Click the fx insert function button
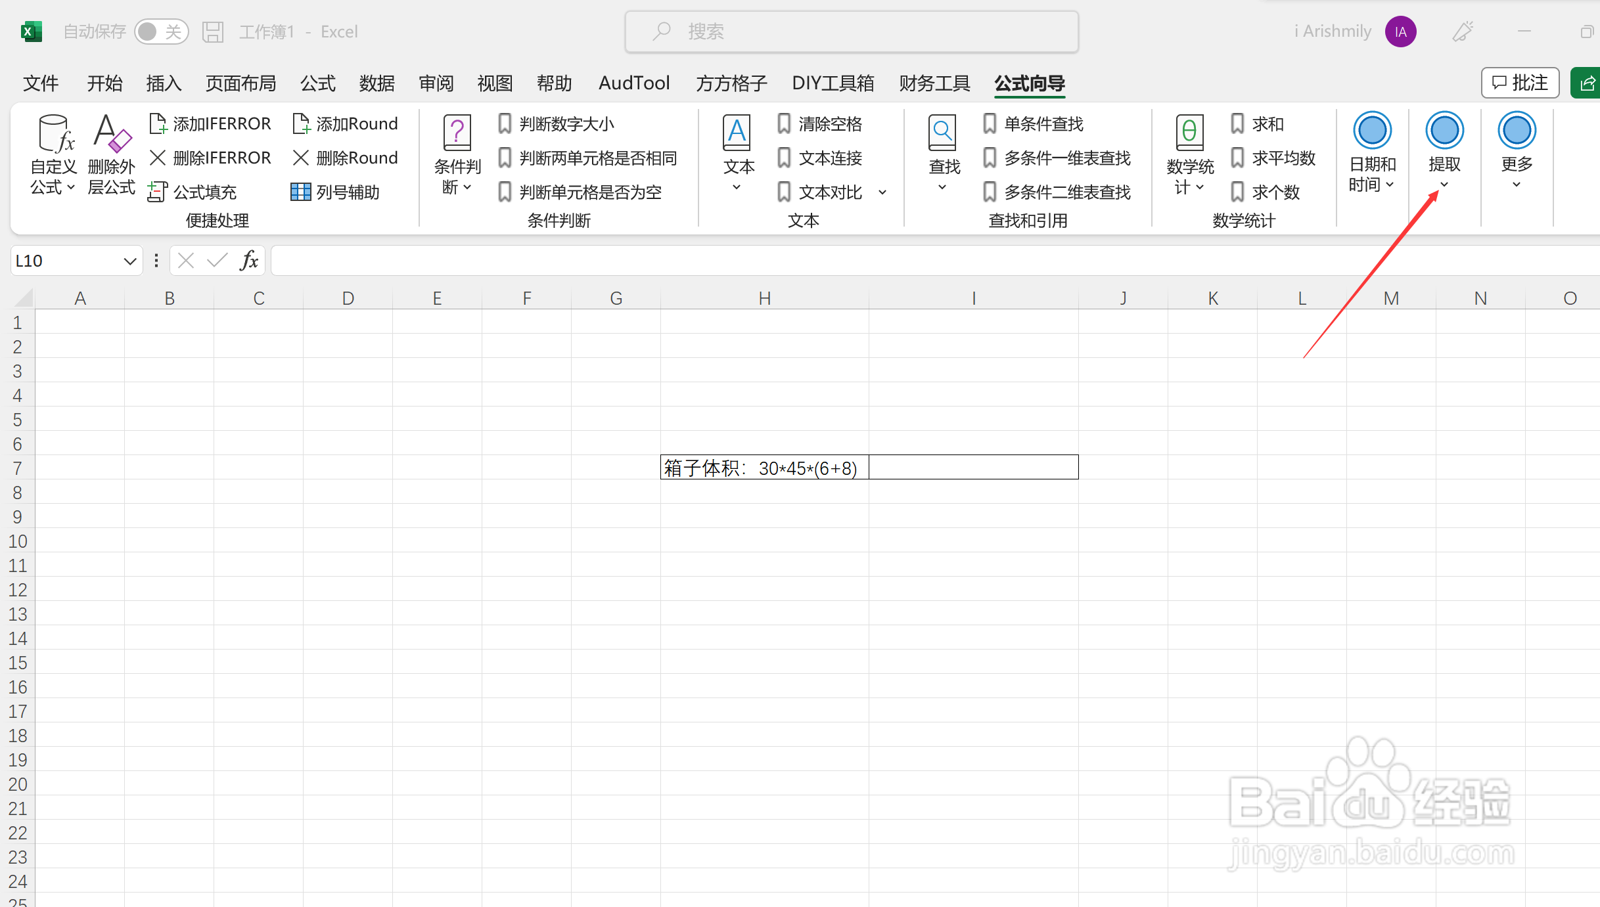This screenshot has height=907, width=1600. point(249,261)
